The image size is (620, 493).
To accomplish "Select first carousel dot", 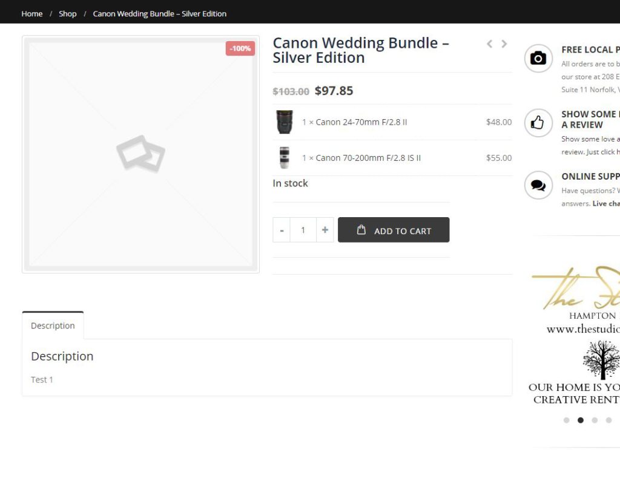I will coord(566,420).
